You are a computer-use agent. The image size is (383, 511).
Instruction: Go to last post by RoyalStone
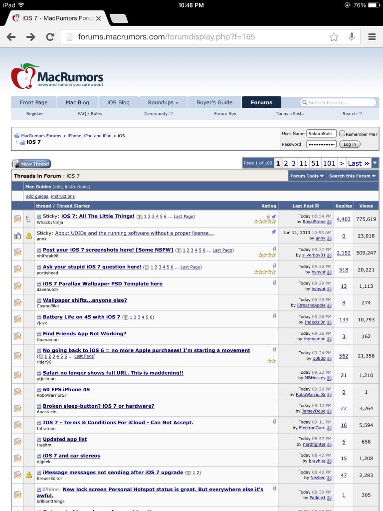click(x=329, y=222)
